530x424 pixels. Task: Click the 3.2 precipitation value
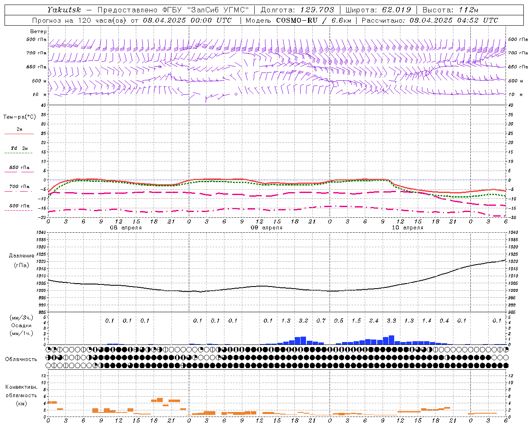pos(304,320)
